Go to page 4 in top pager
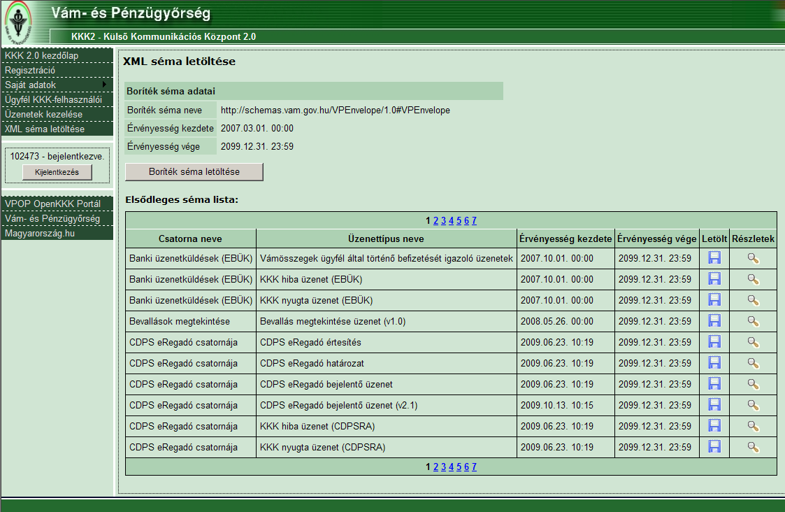Screen dimensions: 785x512 pos(451,220)
